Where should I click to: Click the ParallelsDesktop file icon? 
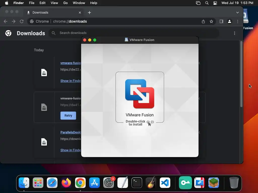[44, 142]
